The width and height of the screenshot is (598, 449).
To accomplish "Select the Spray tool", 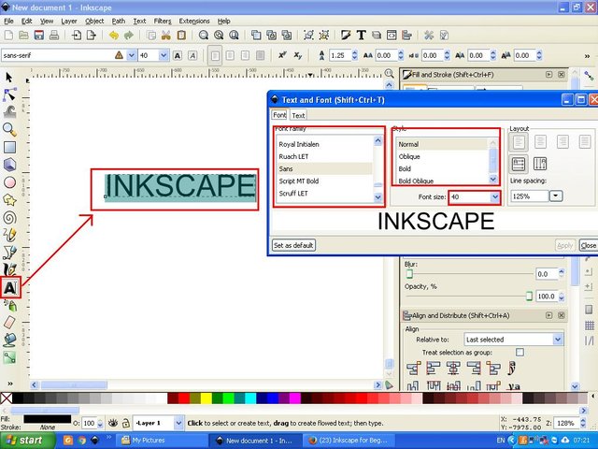I will 9,305.
